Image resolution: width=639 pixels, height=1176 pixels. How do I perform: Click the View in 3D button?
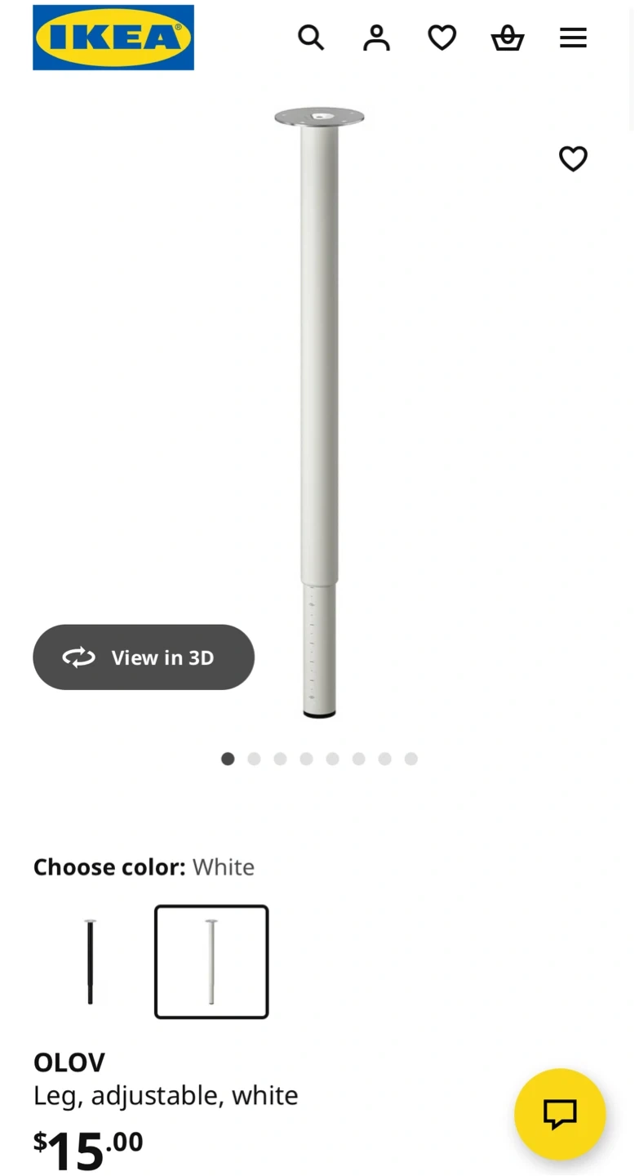(x=144, y=657)
